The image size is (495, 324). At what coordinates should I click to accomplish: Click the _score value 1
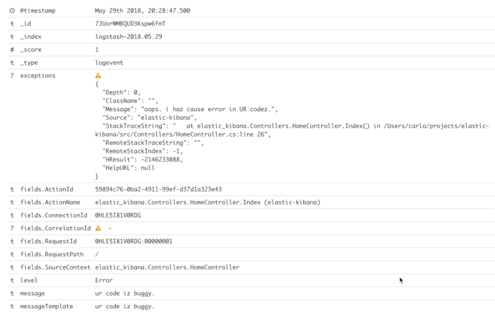click(x=97, y=50)
